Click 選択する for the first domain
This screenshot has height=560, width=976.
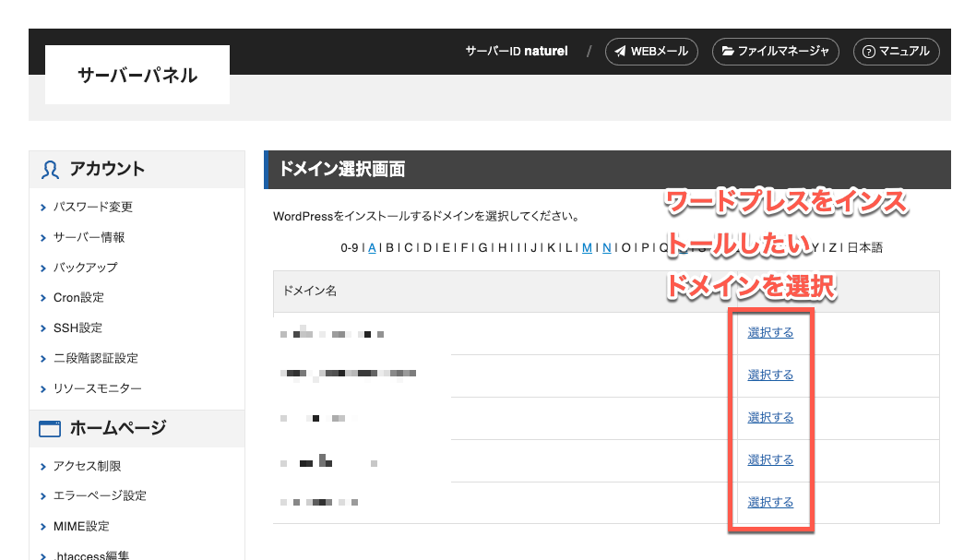click(770, 333)
